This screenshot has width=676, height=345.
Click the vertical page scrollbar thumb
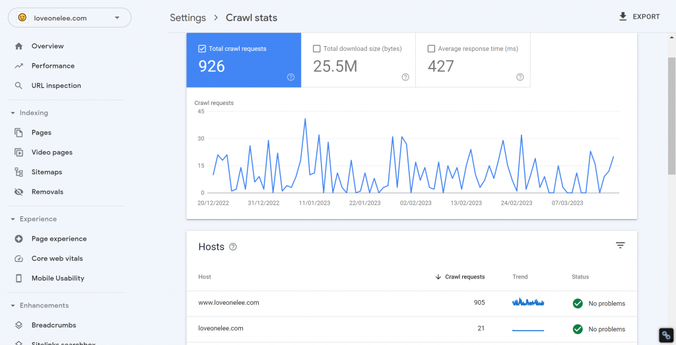671,115
